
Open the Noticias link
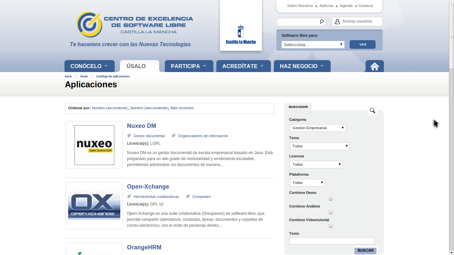[326, 6]
